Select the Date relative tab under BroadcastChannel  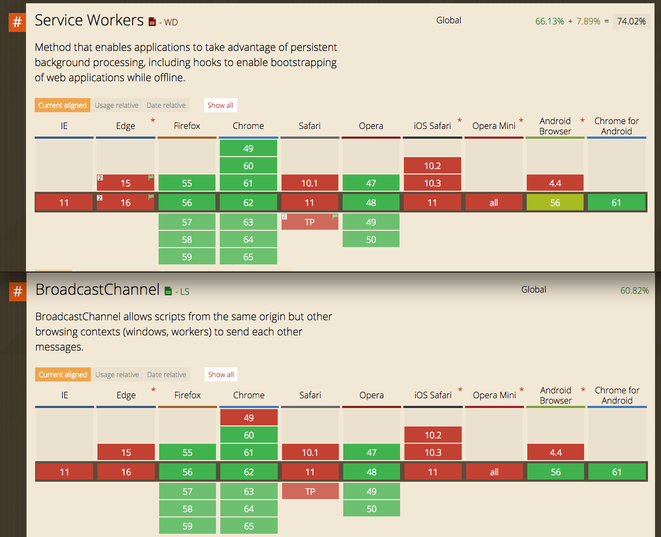167,374
